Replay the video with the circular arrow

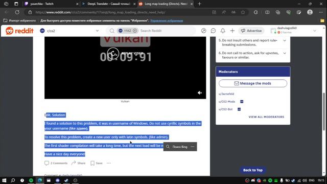[113, 53]
